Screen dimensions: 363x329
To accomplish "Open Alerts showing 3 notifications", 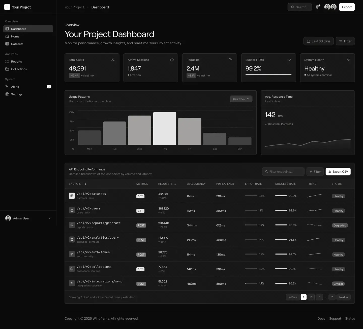I will 15,87.
